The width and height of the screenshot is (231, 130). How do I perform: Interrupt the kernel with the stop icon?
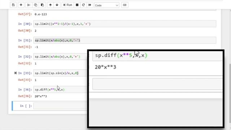pyautogui.click(x=77, y=5)
